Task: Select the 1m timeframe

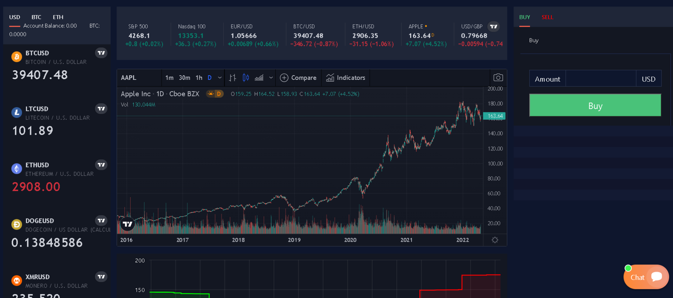Action: (x=169, y=78)
